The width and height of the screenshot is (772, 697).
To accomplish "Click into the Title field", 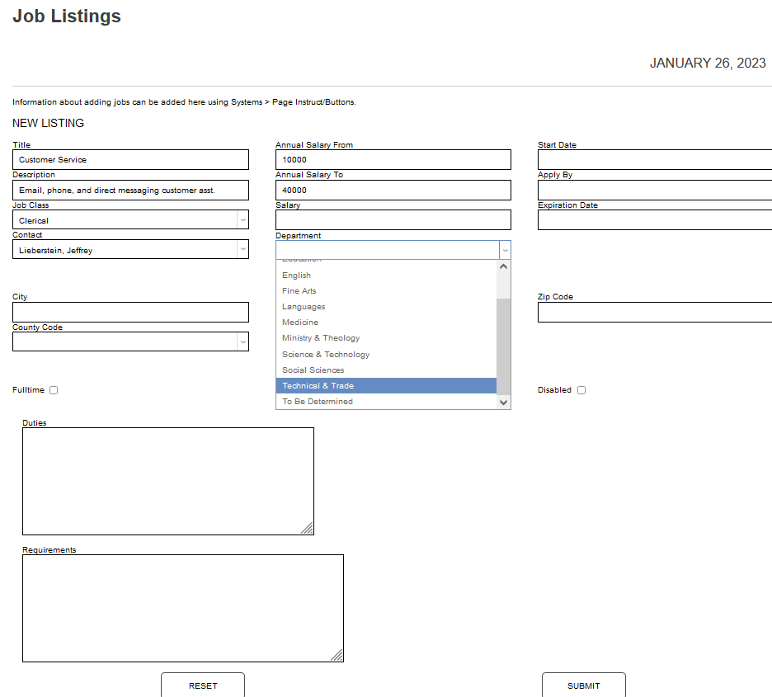I will point(130,160).
